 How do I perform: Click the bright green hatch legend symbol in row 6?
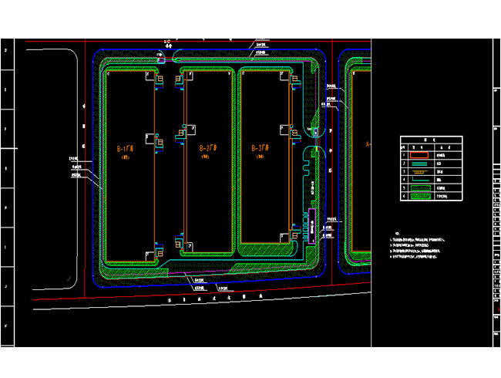click(419, 197)
